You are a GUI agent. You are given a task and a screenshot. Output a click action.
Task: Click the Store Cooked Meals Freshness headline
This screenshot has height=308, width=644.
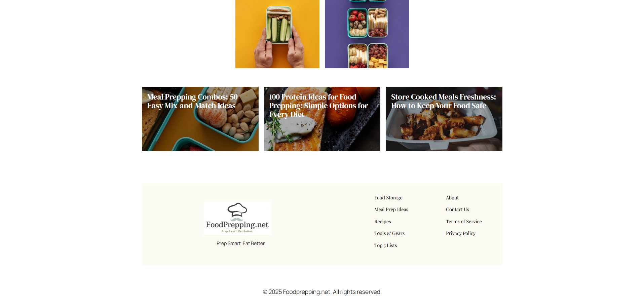tap(443, 101)
